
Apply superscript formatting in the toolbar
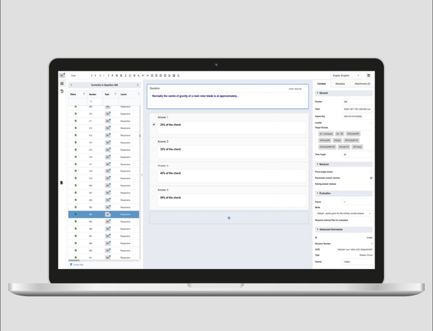coord(143,76)
